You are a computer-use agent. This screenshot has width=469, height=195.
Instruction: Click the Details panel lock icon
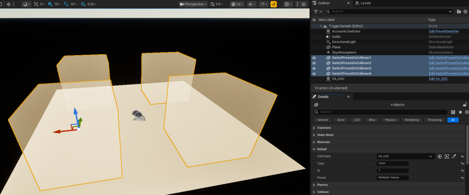(x=465, y=105)
